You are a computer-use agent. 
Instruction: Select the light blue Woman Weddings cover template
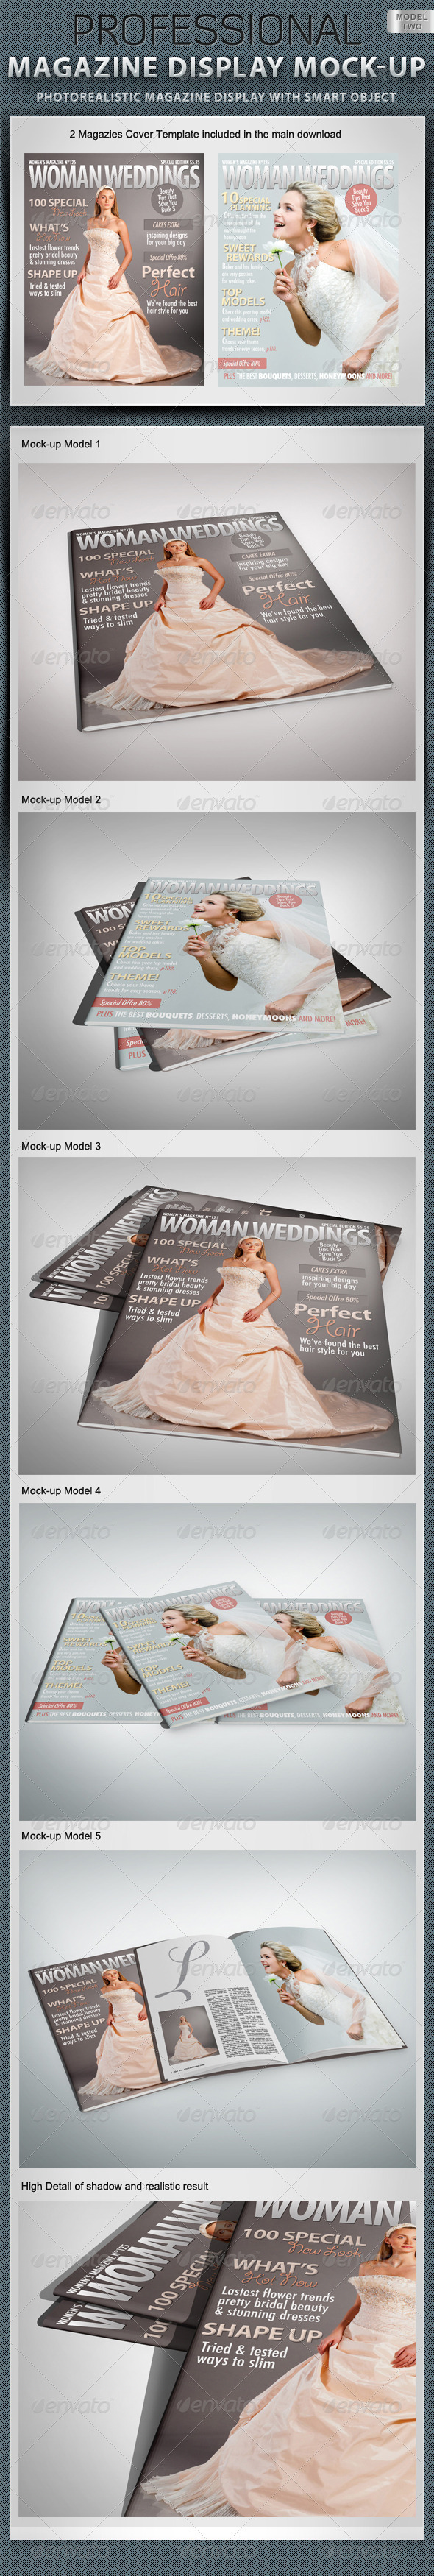point(309,269)
